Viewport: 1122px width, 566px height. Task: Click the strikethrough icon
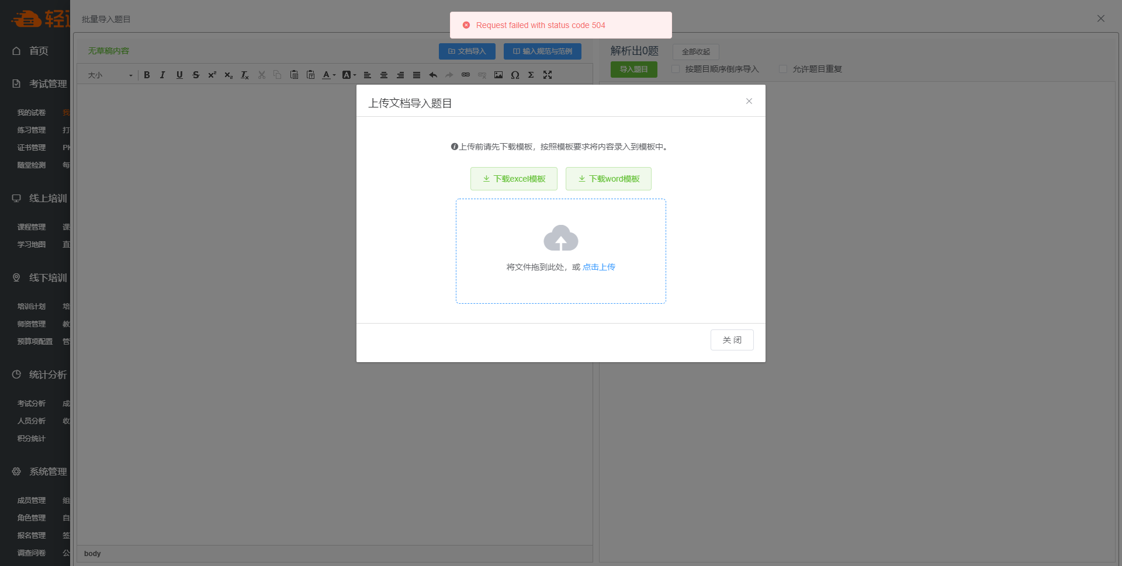(x=196, y=75)
